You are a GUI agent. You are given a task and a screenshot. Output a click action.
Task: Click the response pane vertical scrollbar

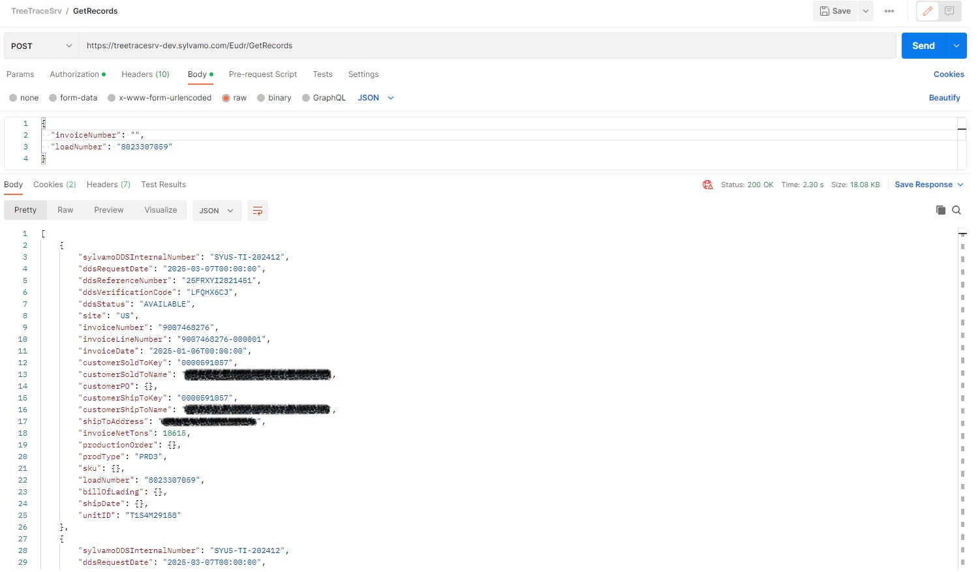(962, 391)
